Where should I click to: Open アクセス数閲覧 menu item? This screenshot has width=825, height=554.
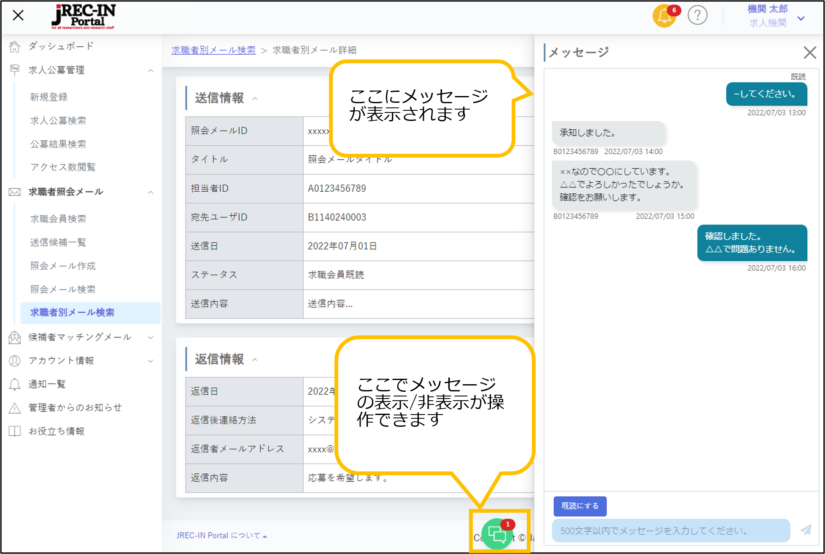pos(63,167)
